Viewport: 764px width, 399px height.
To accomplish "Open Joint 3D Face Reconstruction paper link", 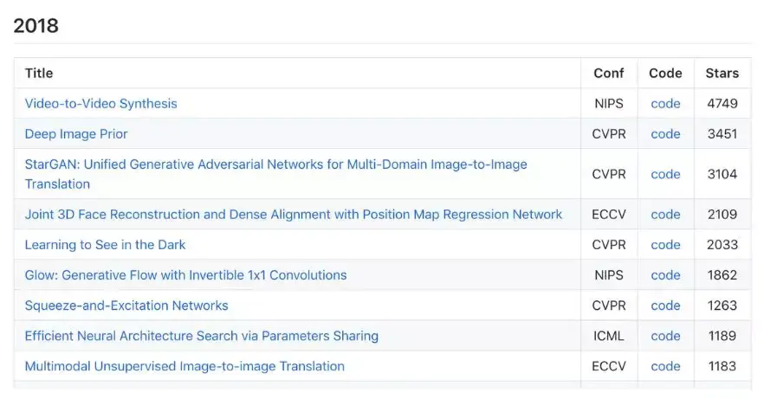I will coord(293,215).
